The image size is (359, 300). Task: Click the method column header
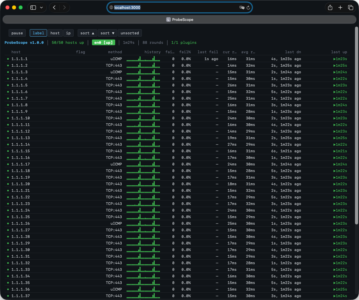coord(115,52)
